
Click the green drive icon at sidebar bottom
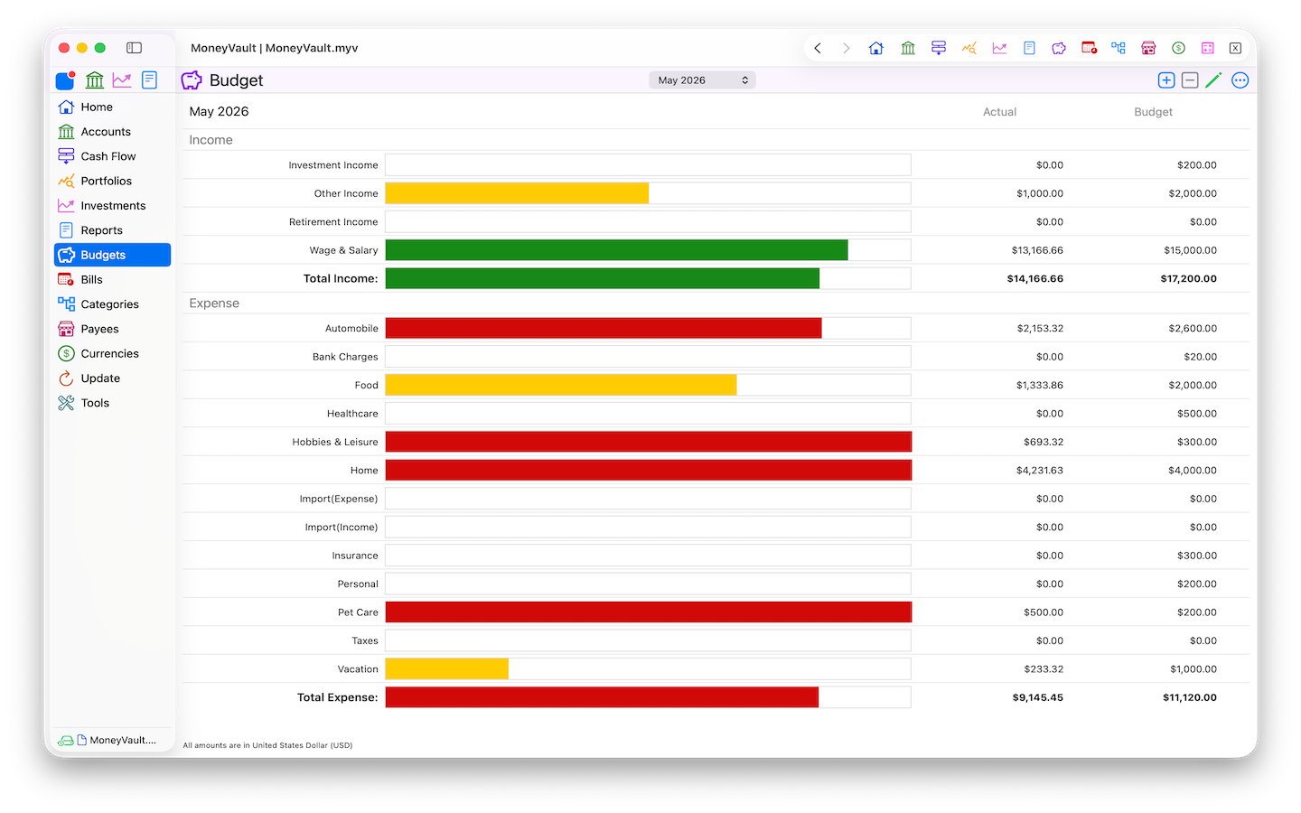[x=66, y=741]
